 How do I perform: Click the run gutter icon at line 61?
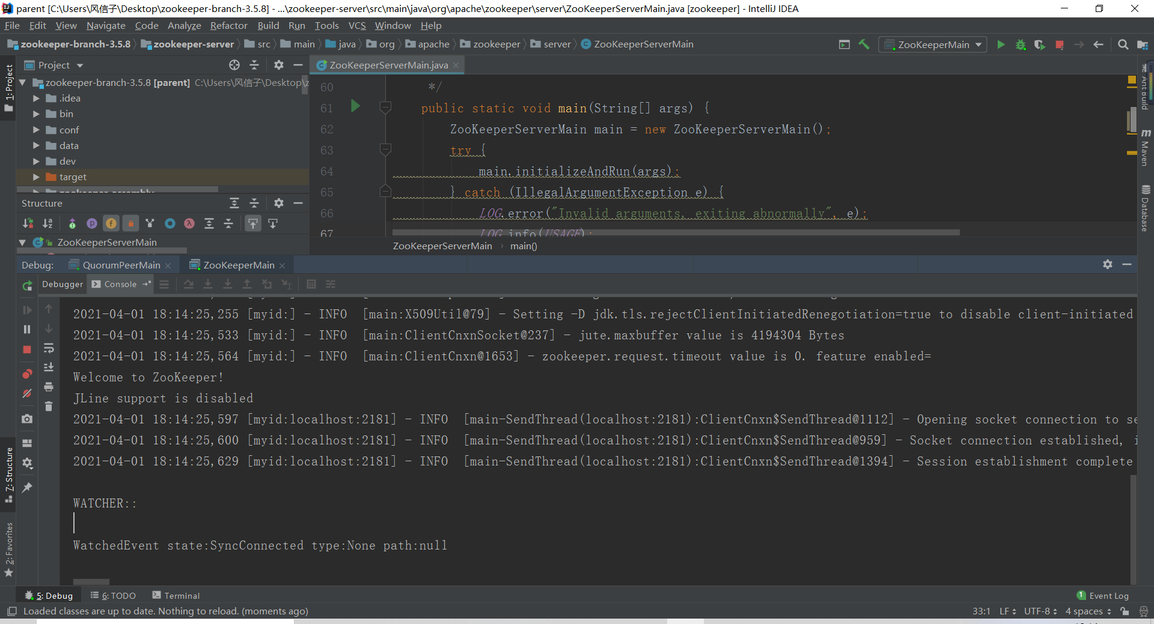tap(355, 106)
